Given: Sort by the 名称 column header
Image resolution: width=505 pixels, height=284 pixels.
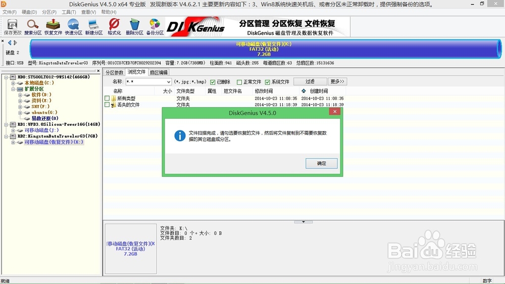Looking at the screenshot, I should coord(118,91).
